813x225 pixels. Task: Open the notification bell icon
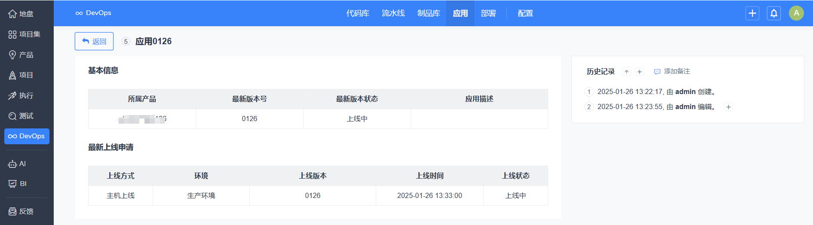[x=773, y=13]
